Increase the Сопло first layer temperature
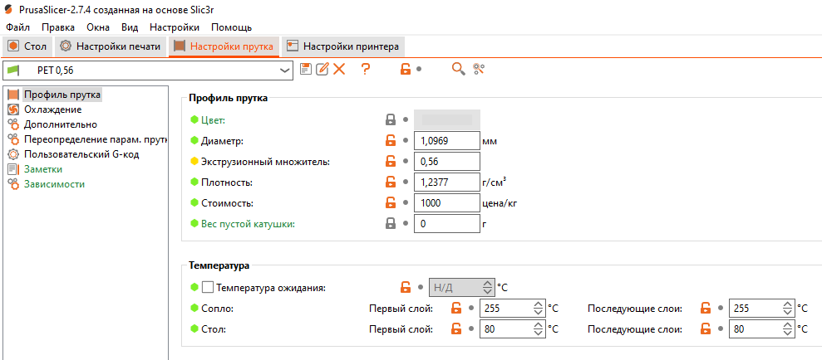Image resolution: width=822 pixels, height=360 pixels. (x=538, y=304)
